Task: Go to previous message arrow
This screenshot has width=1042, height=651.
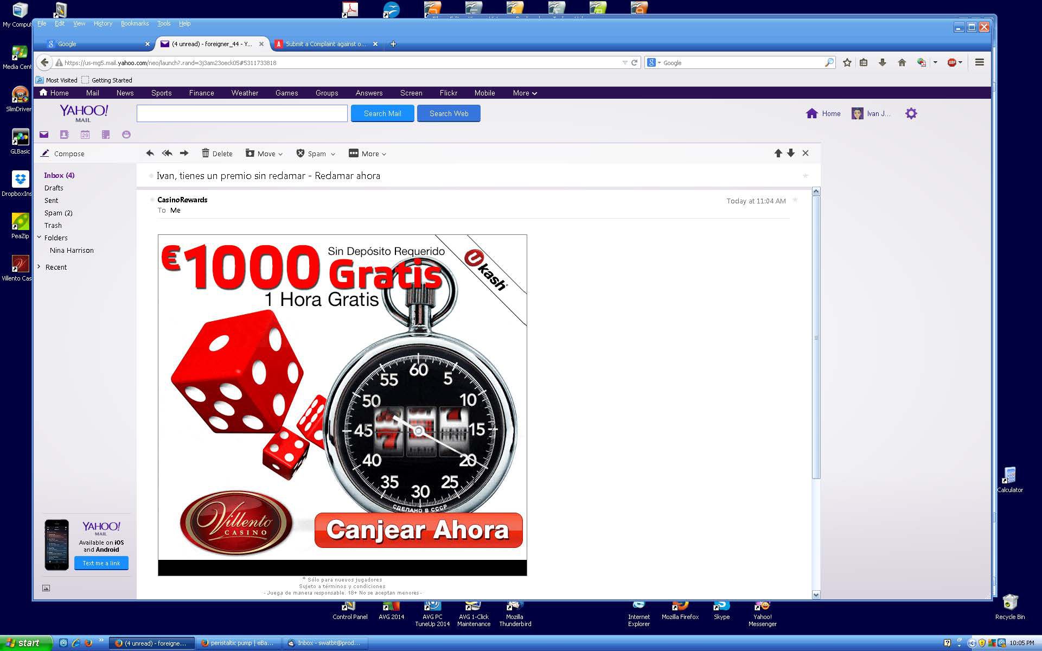Action: click(778, 154)
